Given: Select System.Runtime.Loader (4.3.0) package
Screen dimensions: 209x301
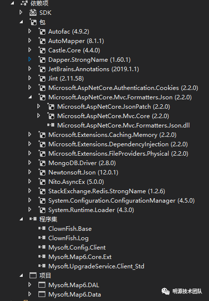Looking at the screenshot, I should 91,210.
